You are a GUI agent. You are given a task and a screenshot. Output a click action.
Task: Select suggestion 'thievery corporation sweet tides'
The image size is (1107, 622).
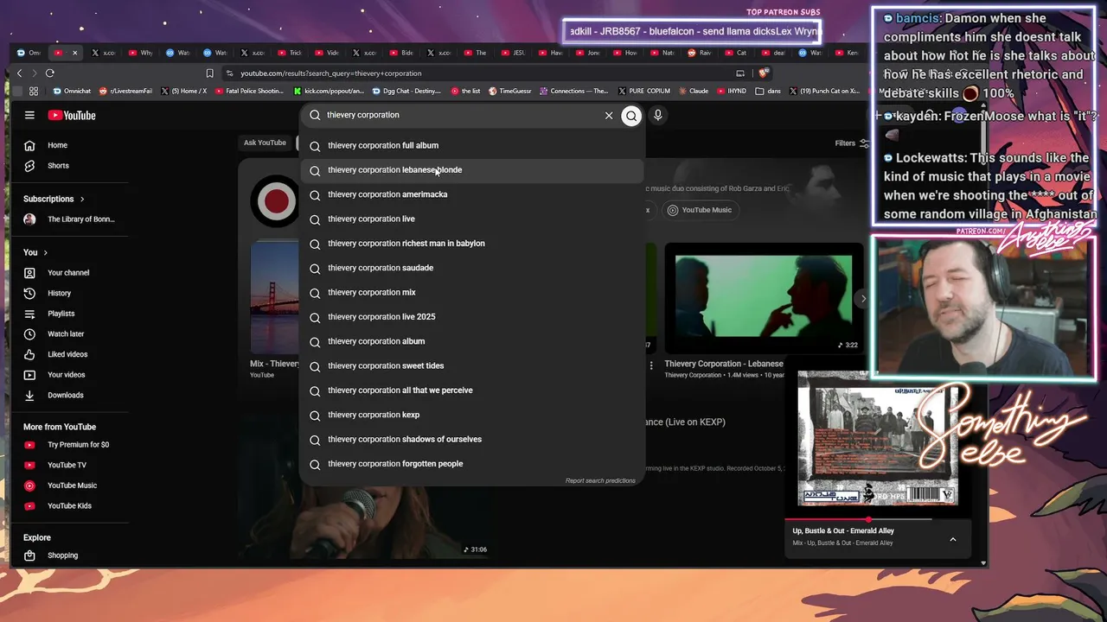[472, 366]
